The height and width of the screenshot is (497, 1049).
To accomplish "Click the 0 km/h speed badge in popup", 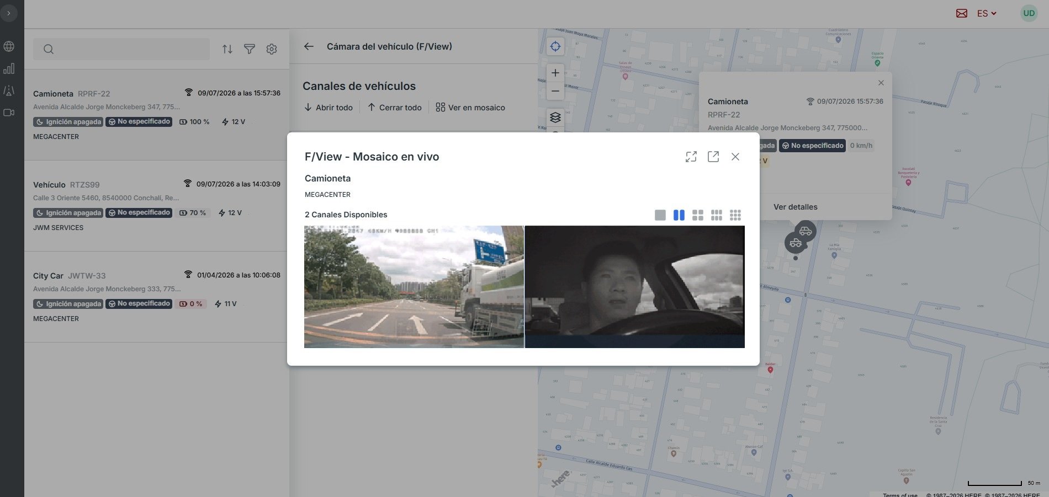I will click(x=861, y=146).
